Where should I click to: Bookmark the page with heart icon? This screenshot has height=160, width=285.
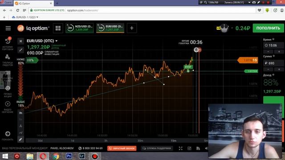point(260,10)
